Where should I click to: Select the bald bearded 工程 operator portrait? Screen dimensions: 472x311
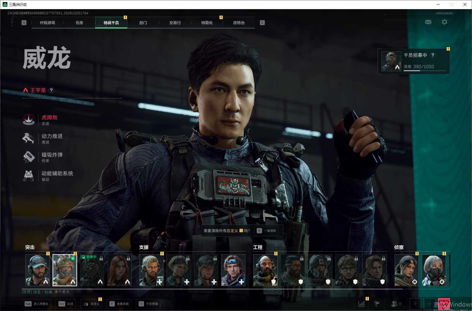coord(265,270)
